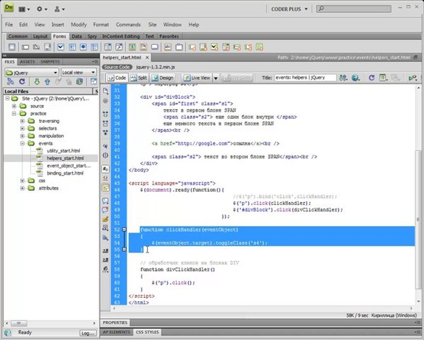The image size is (424, 340).
Task: Open CODER PLUS workspace switcher
Action: coord(289,9)
